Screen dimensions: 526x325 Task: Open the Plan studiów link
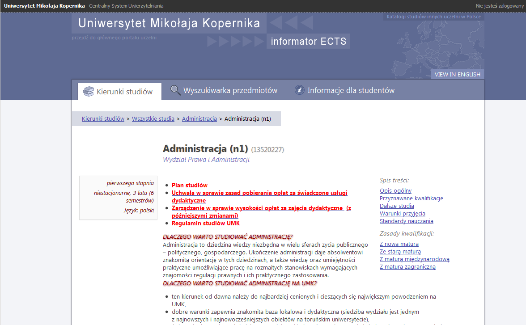pyautogui.click(x=190, y=185)
